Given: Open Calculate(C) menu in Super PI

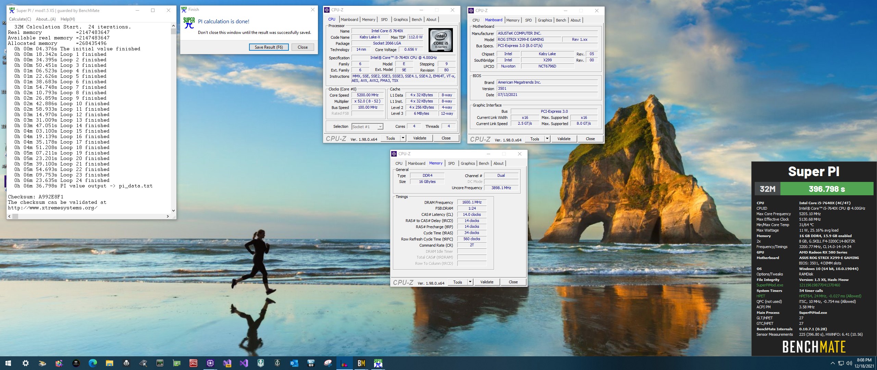Looking at the screenshot, I should click(20, 19).
